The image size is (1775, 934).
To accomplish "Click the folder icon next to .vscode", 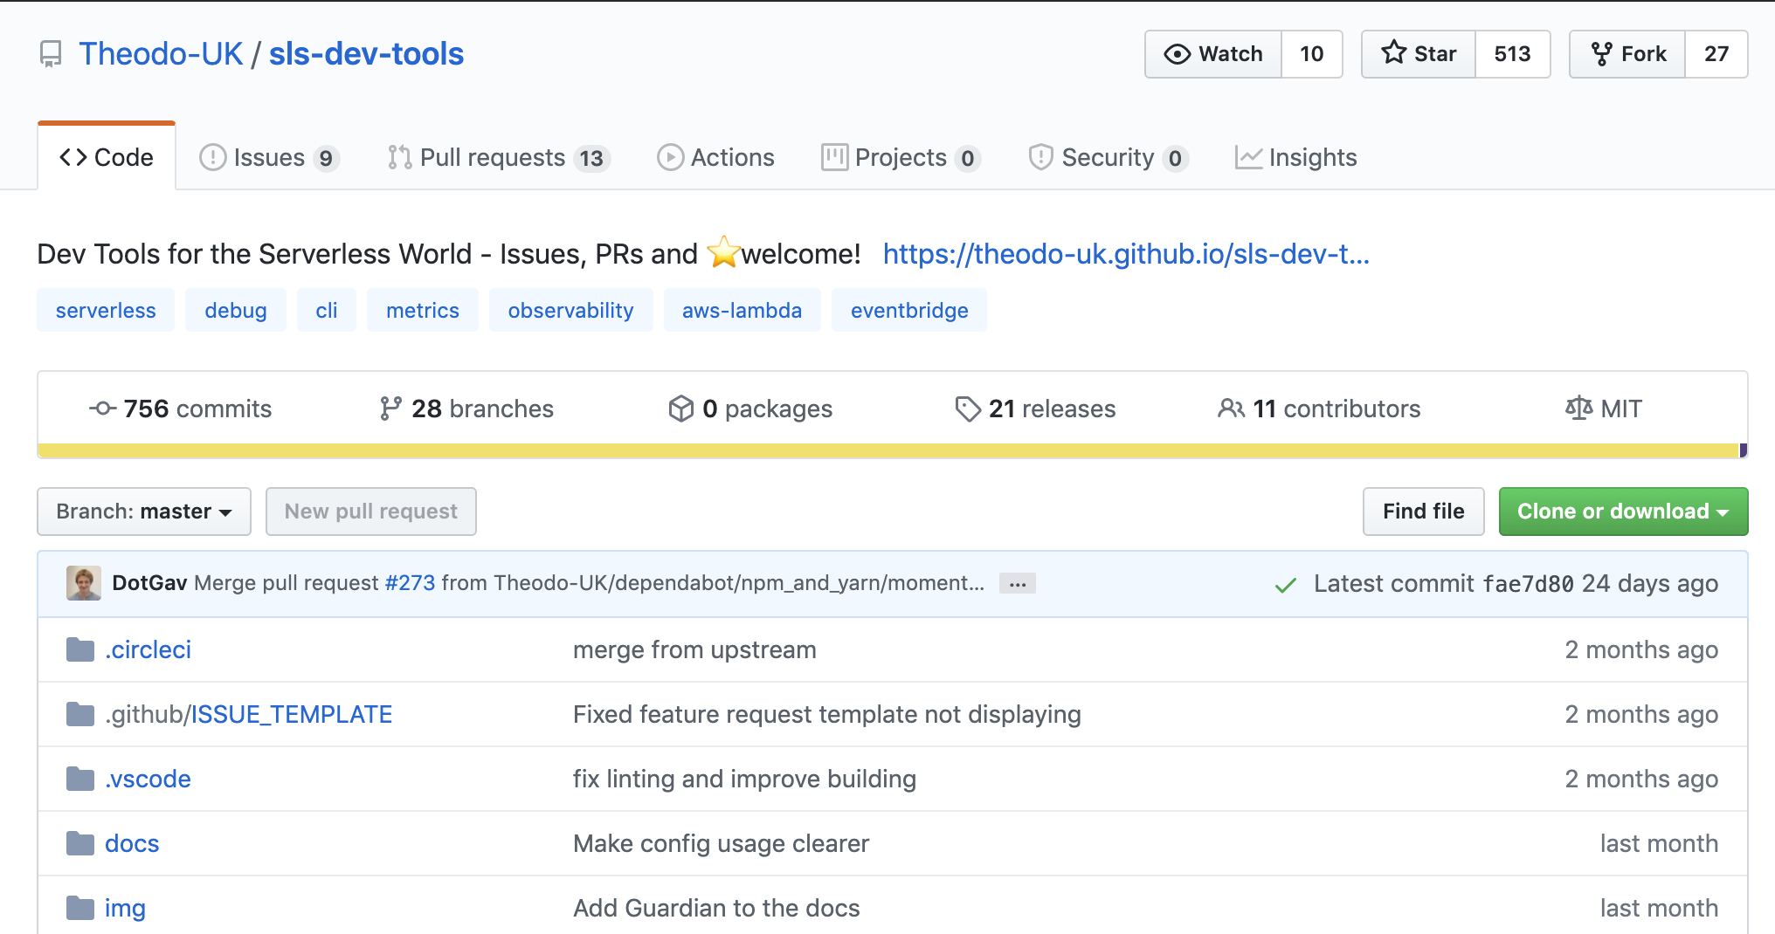I will 80,779.
